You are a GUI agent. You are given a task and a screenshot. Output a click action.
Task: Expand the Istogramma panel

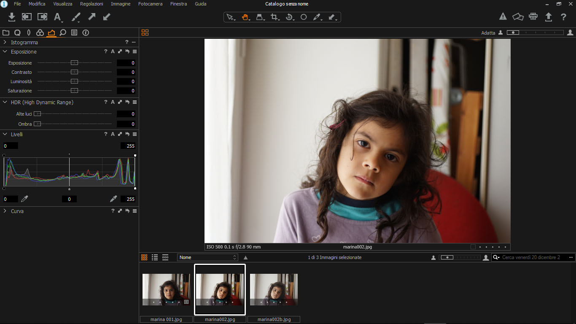click(x=5, y=42)
